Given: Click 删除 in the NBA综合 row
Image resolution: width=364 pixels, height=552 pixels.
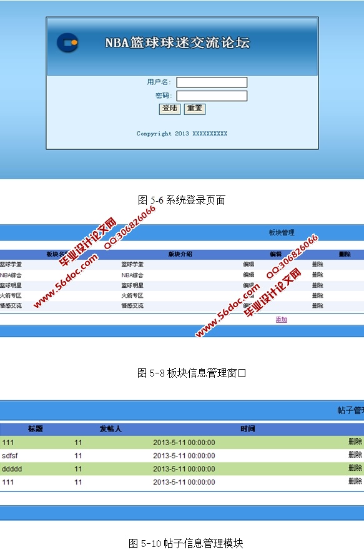Looking at the screenshot, I should pyautogui.click(x=318, y=275).
